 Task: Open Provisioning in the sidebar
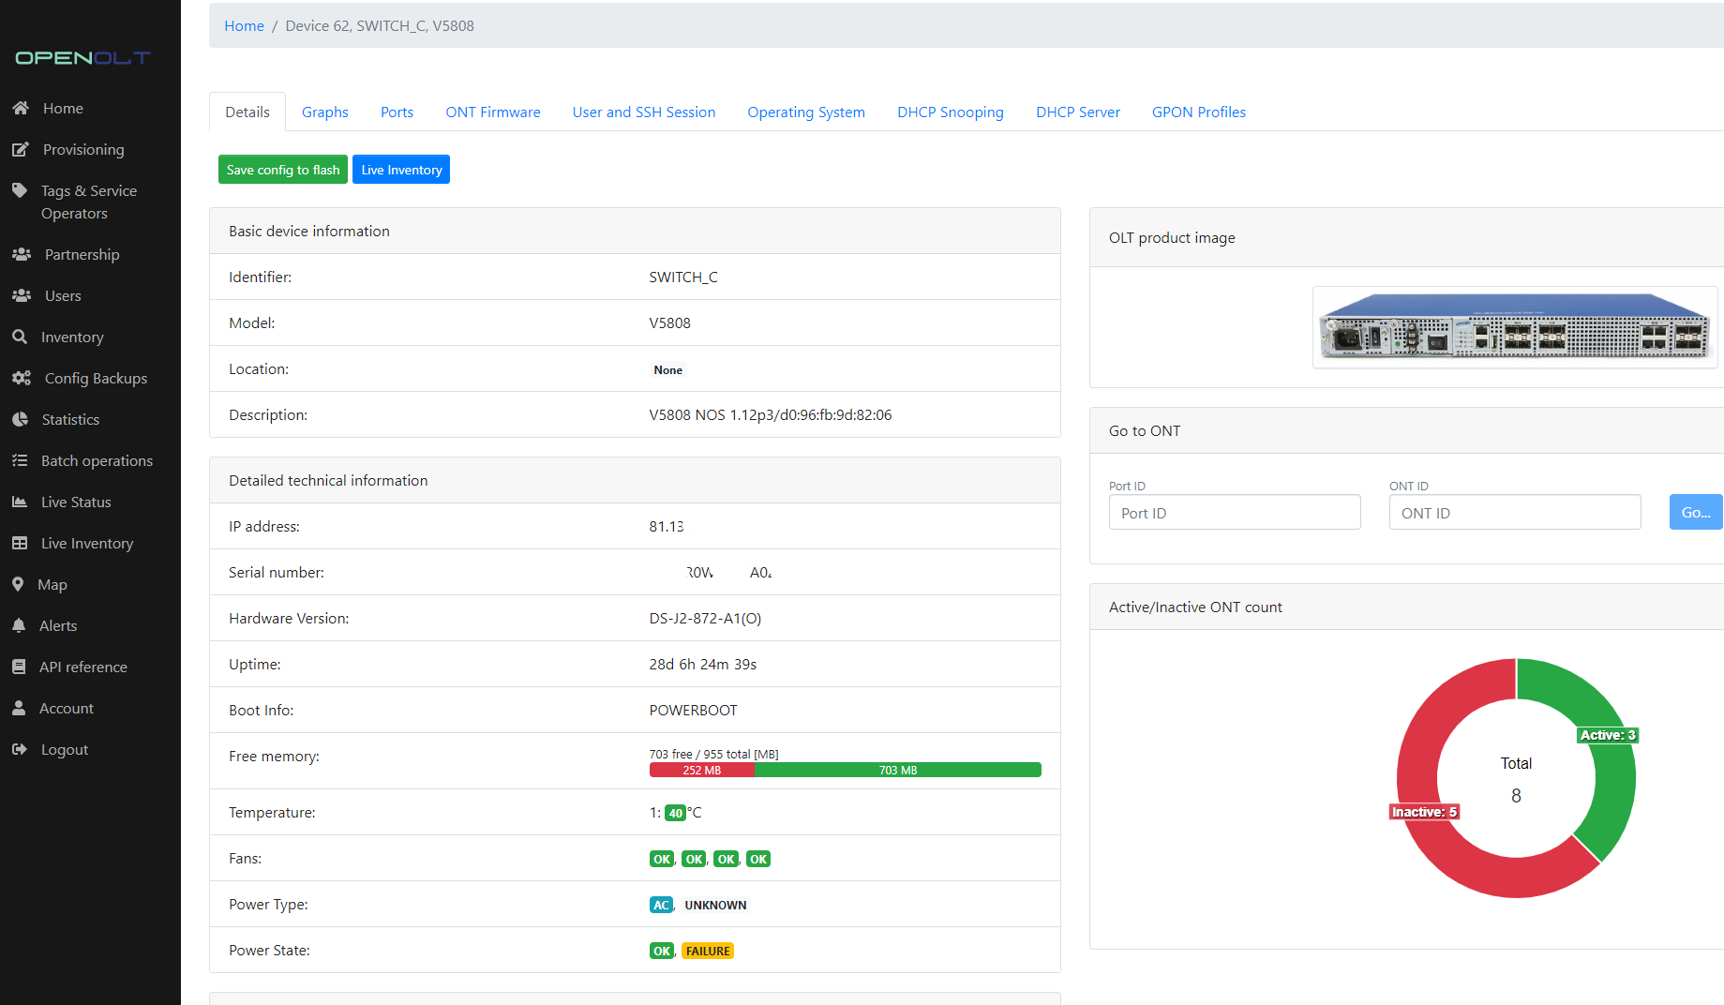click(x=83, y=149)
